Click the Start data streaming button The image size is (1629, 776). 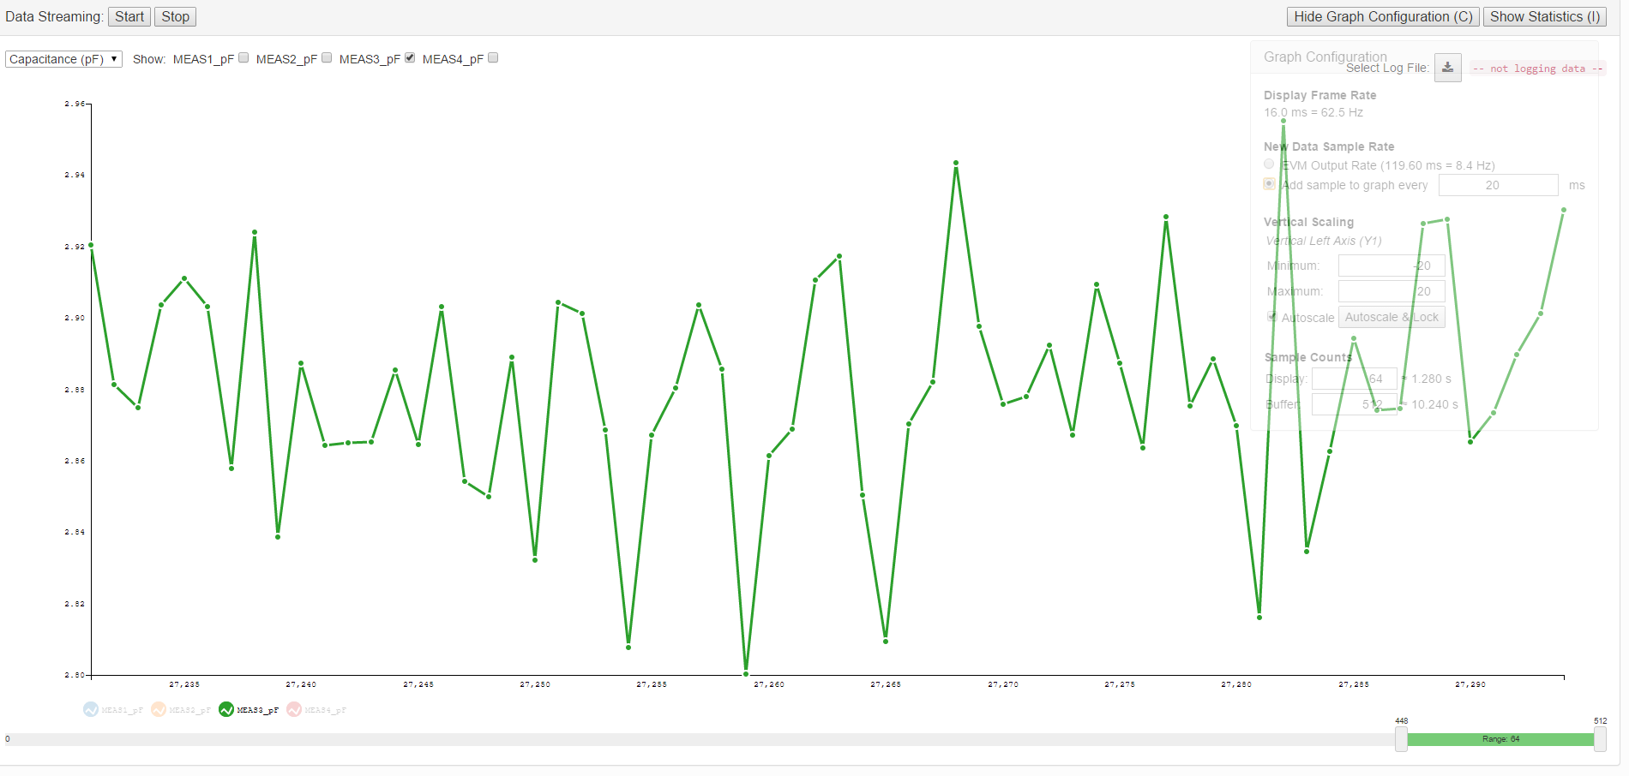[x=129, y=16]
